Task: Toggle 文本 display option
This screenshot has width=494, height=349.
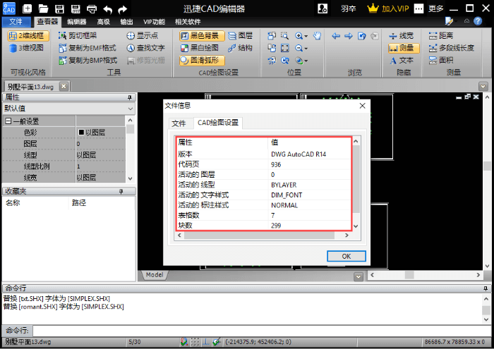Action: (401, 61)
